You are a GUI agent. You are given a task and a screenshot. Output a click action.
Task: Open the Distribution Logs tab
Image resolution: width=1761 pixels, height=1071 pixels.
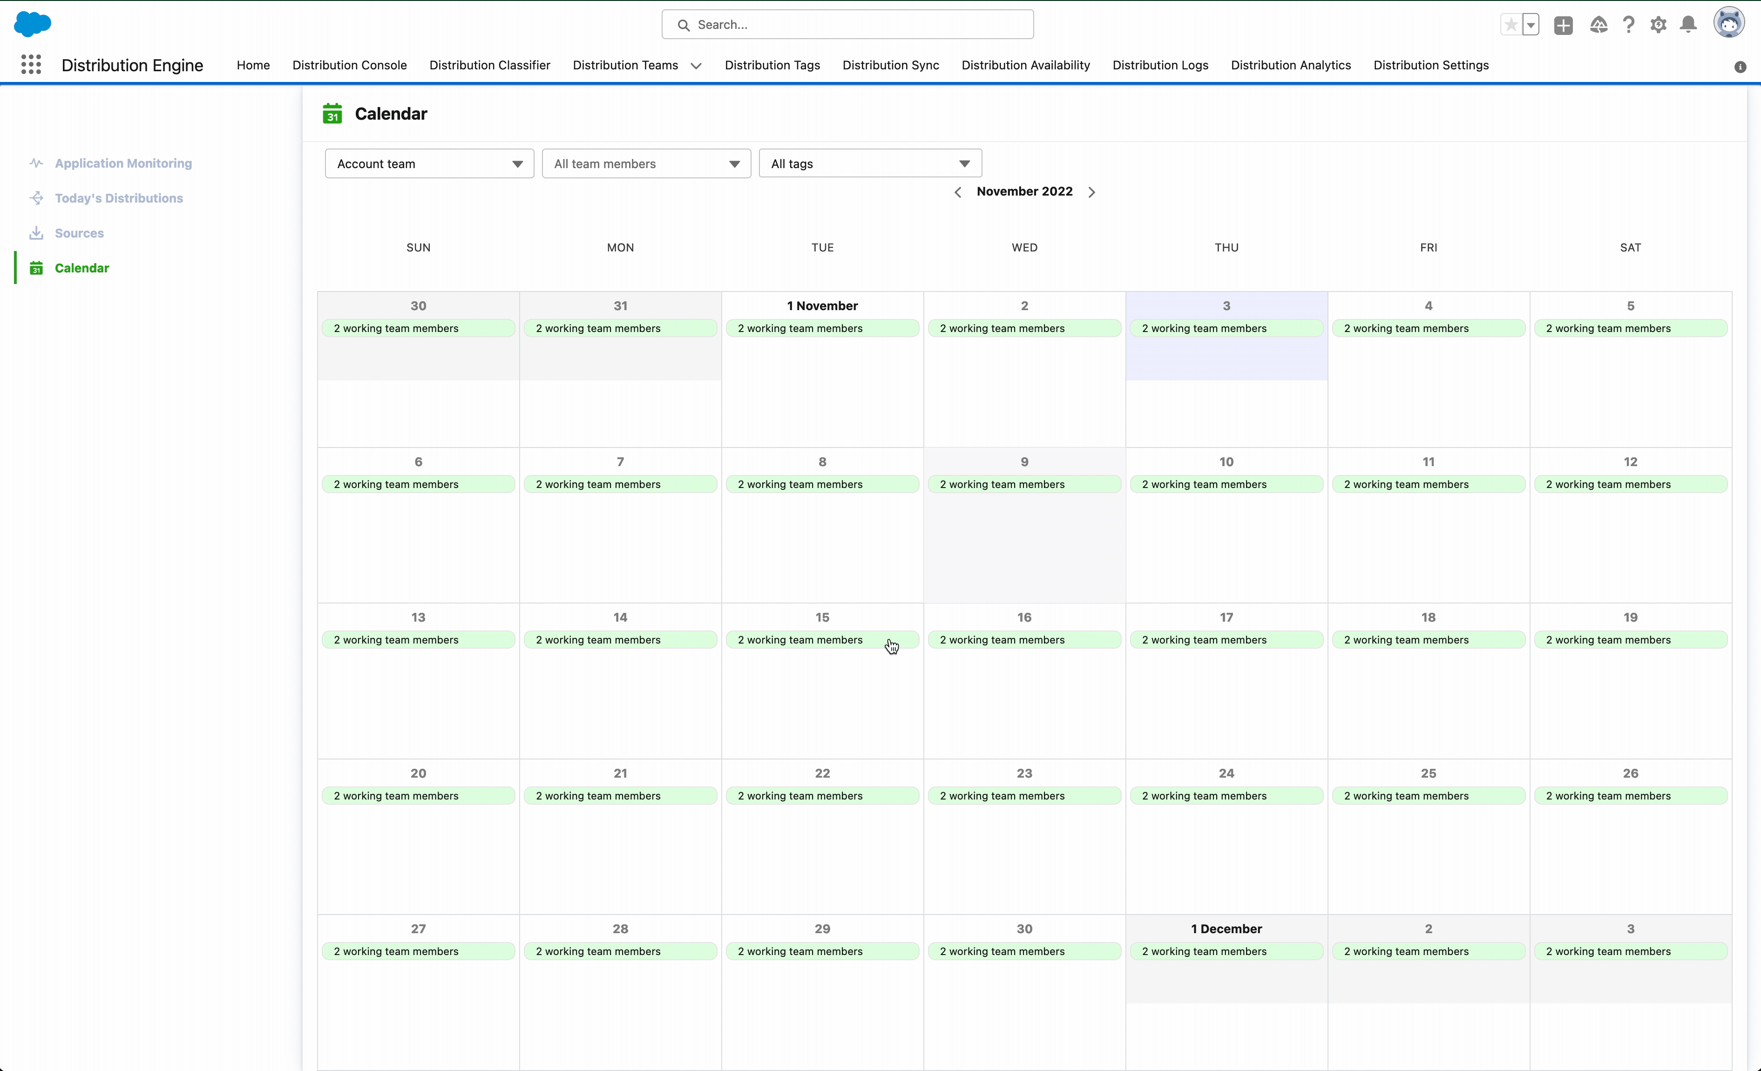[1160, 65]
